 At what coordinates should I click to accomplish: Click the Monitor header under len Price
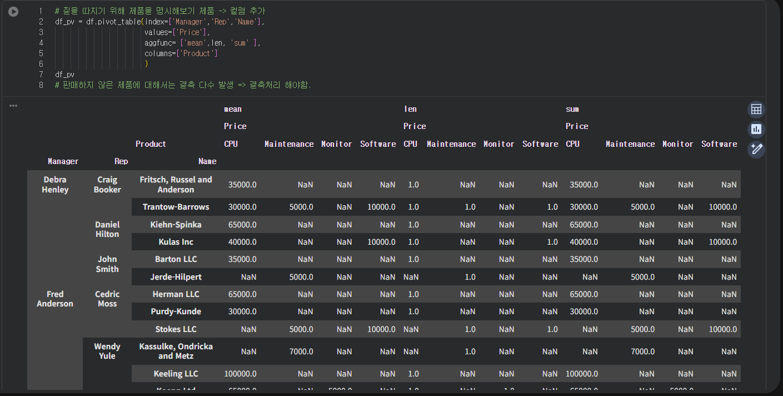click(499, 144)
